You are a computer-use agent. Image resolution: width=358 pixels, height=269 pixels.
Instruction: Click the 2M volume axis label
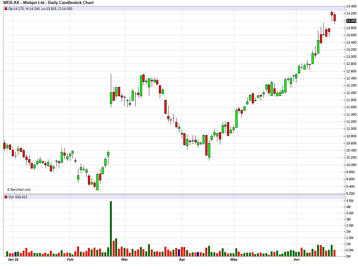348,232
